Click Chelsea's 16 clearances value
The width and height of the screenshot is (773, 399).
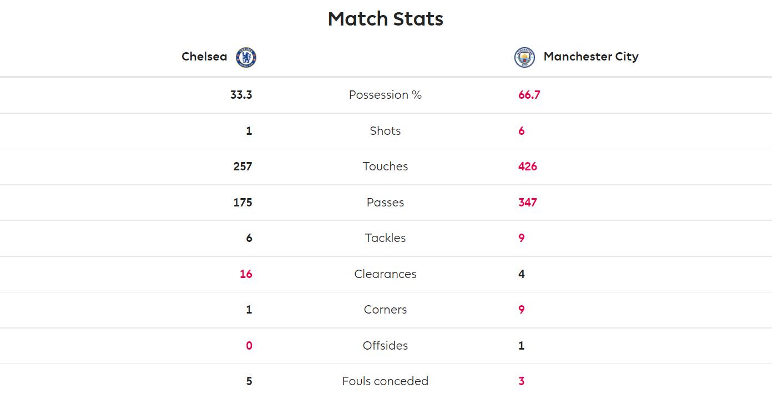pyautogui.click(x=246, y=274)
